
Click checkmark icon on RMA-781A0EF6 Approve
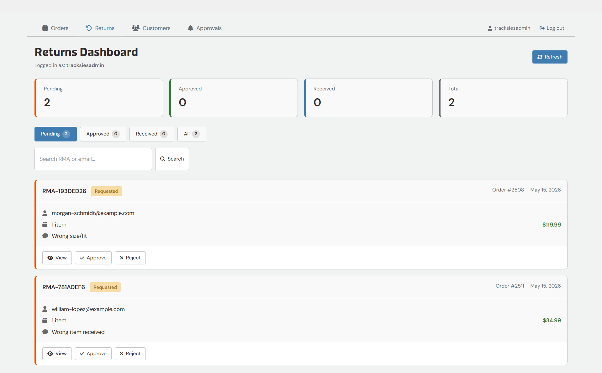click(82, 354)
